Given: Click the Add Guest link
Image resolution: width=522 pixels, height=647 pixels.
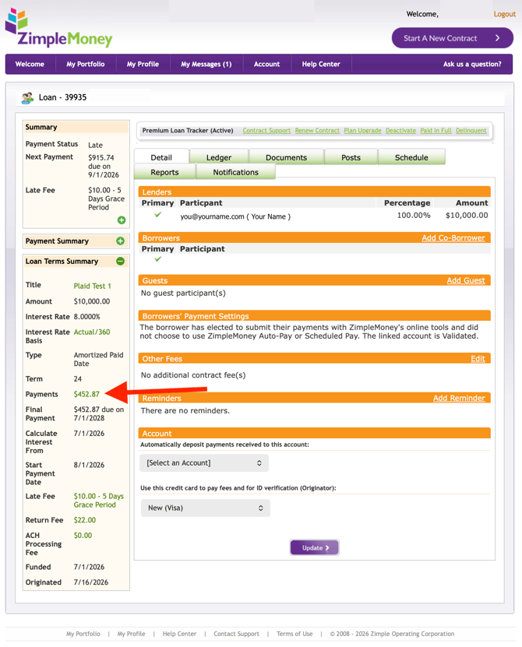Looking at the screenshot, I should 466,280.
